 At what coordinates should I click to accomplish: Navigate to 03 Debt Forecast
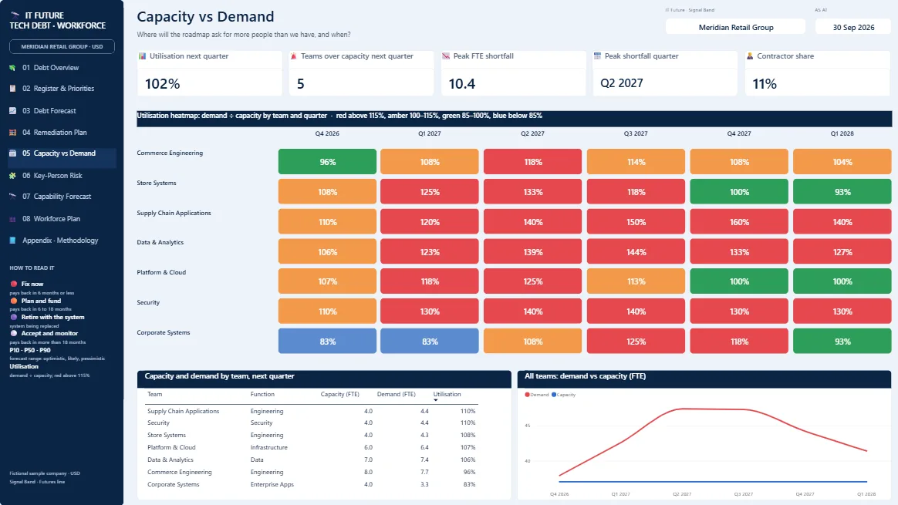(49, 110)
